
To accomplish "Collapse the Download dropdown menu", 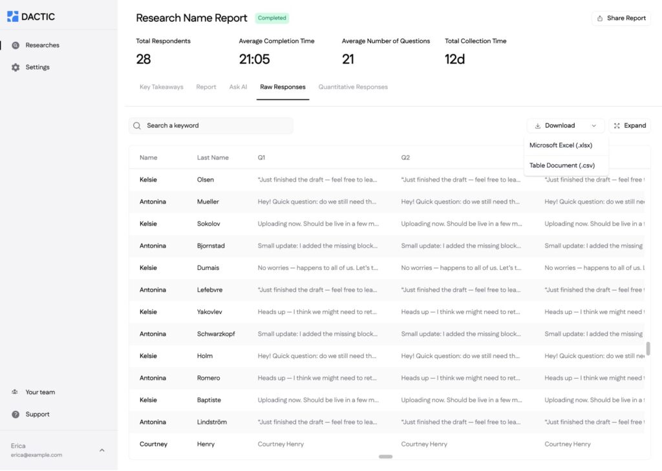I will [593, 126].
